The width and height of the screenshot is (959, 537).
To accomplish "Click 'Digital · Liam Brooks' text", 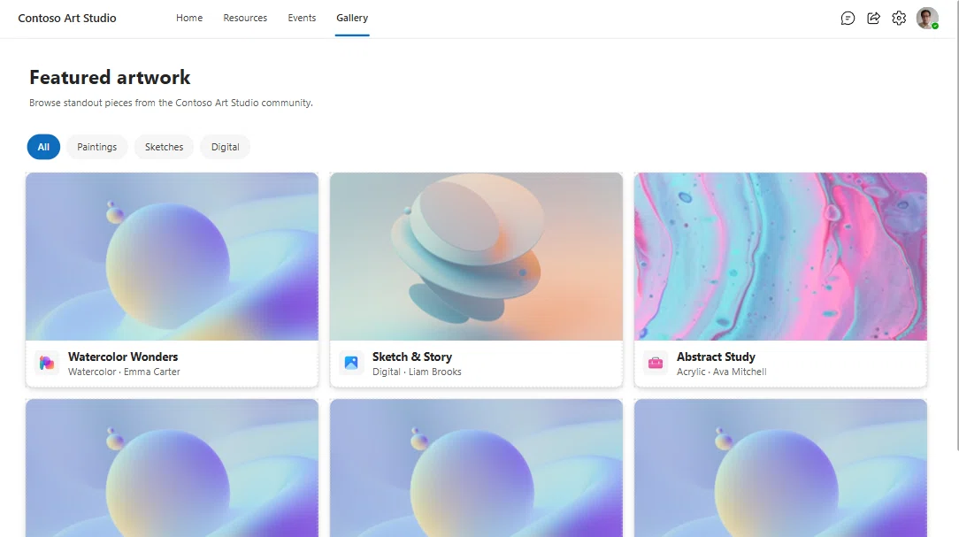I will (x=417, y=372).
